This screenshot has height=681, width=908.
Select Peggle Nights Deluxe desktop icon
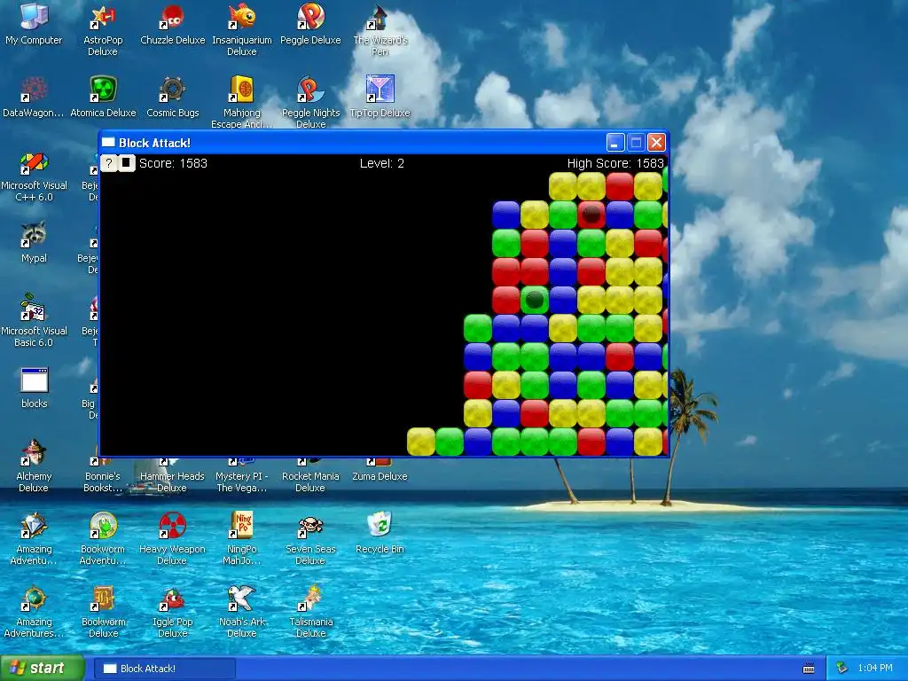pyautogui.click(x=310, y=102)
